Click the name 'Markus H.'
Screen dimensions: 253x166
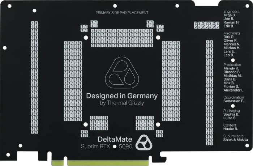tap(232, 48)
